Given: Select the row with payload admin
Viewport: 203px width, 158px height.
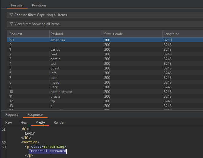Looking at the screenshot, I should 105,59.
